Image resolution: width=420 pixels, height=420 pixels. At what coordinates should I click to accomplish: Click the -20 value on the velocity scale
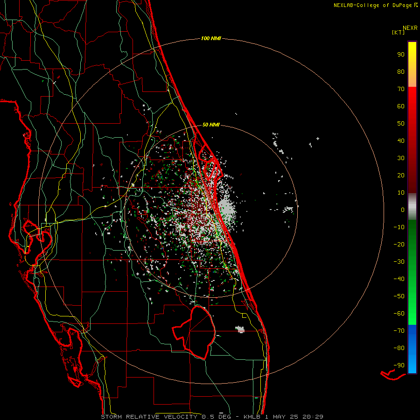coord(399,244)
